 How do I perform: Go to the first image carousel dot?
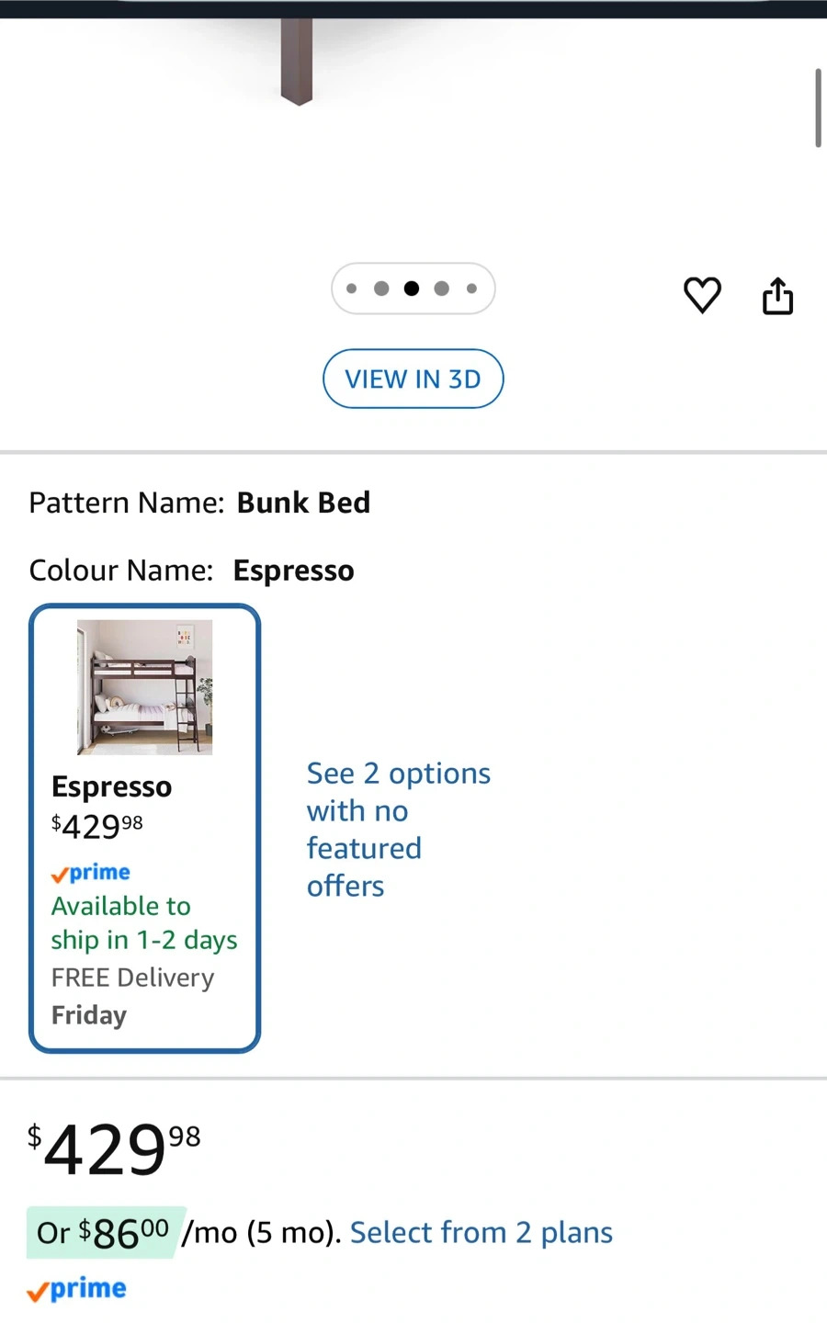click(351, 288)
